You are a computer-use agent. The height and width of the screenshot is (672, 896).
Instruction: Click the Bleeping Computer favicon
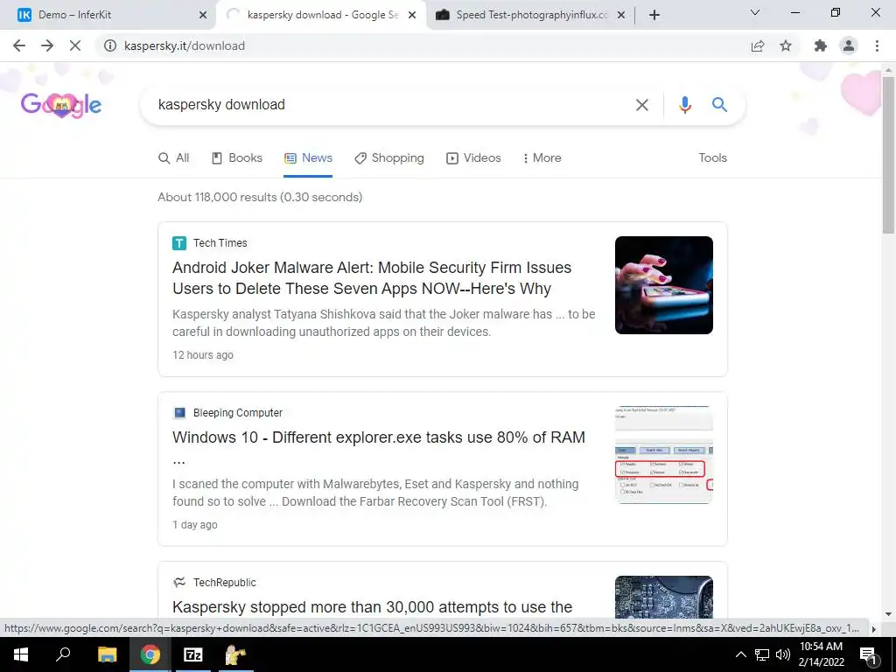(x=179, y=413)
